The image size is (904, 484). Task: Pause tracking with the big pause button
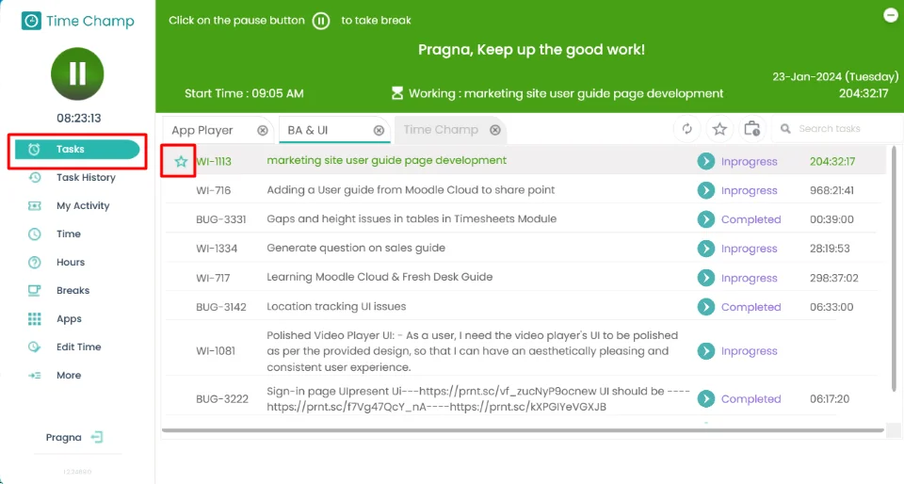(x=77, y=73)
